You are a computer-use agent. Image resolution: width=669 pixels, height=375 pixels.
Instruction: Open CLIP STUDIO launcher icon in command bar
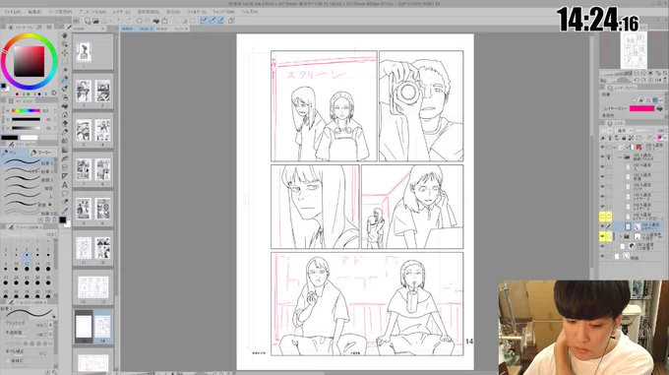tap(77, 21)
